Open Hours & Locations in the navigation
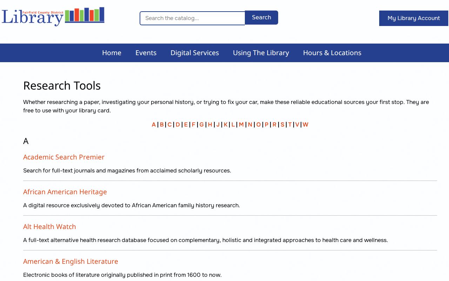 click(332, 53)
